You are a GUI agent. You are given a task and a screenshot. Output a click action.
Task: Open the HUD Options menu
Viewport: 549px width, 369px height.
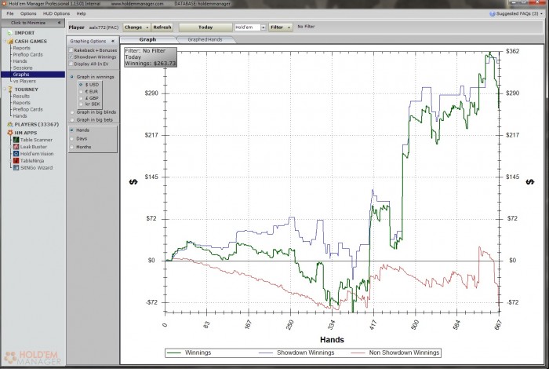tap(56, 13)
